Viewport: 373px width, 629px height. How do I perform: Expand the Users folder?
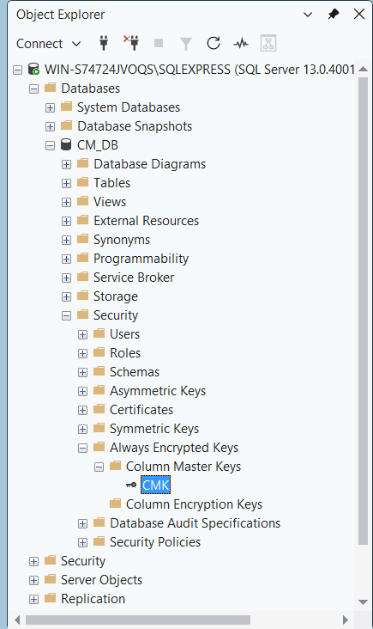coord(82,334)
